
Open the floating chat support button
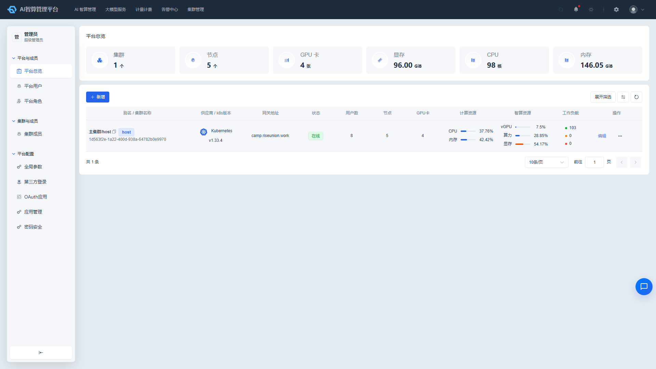pyautogui.click(x=644, y=287)
